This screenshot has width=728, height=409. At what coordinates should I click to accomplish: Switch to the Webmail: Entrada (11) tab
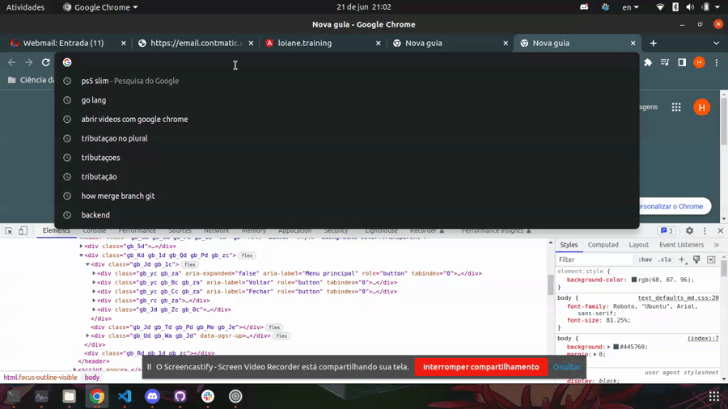pos(64,43)
